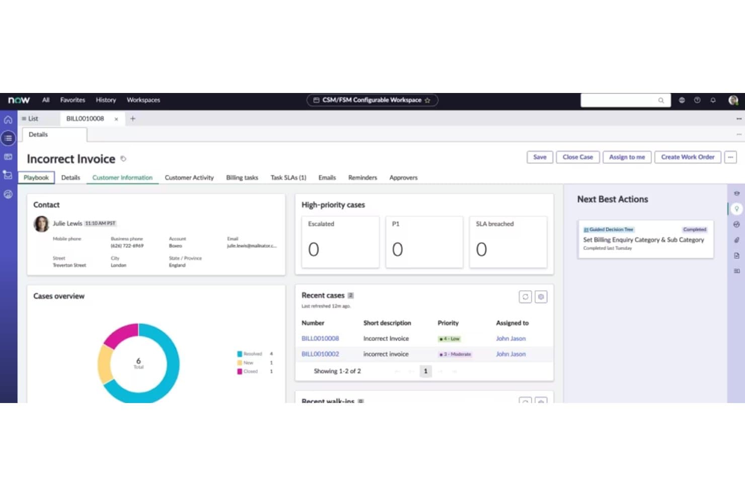This screenshot has height=496, width=745.
Task: Click the Close Case button
Action: [x=578, y=157]
